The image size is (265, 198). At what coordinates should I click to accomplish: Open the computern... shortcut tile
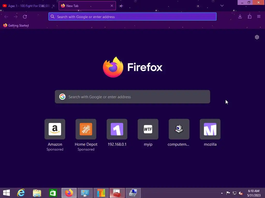click(179, 129)
